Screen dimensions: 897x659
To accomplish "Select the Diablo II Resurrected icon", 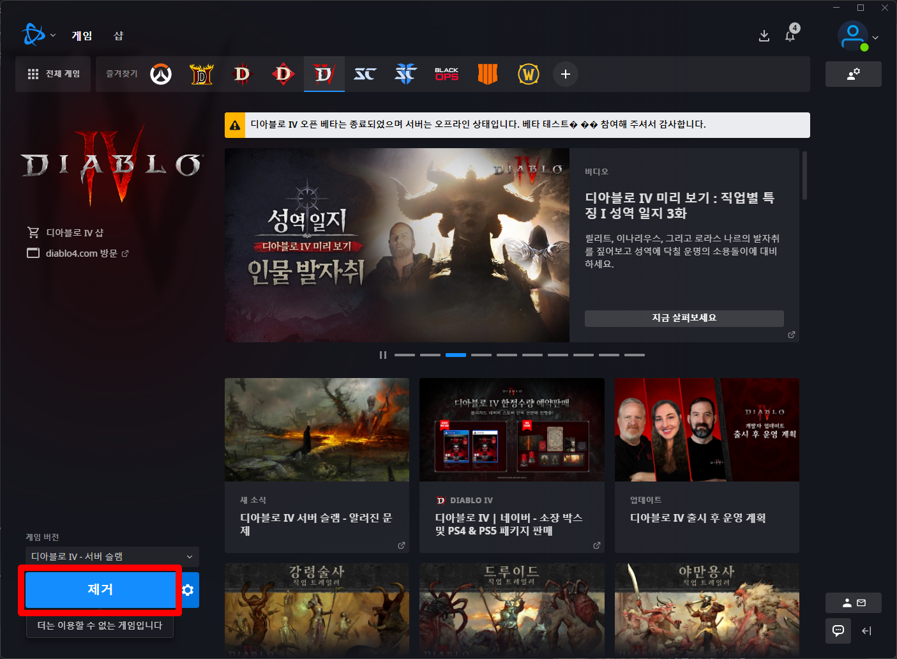I will coord(202,74).
